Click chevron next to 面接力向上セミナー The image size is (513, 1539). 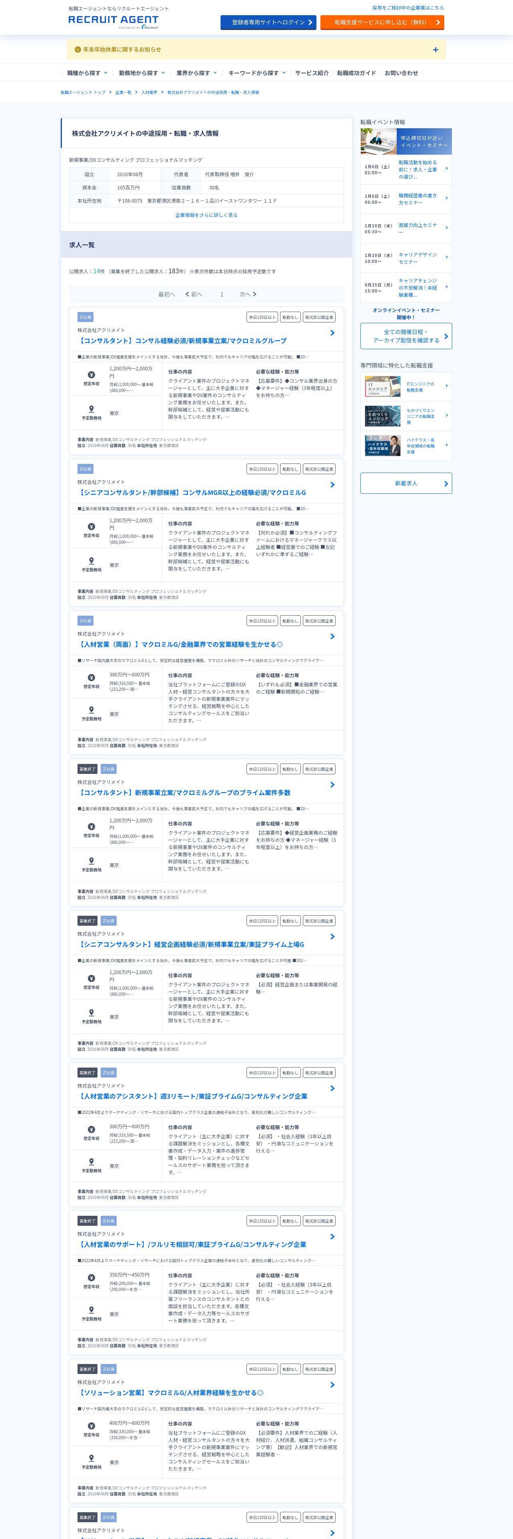(447, 228)
